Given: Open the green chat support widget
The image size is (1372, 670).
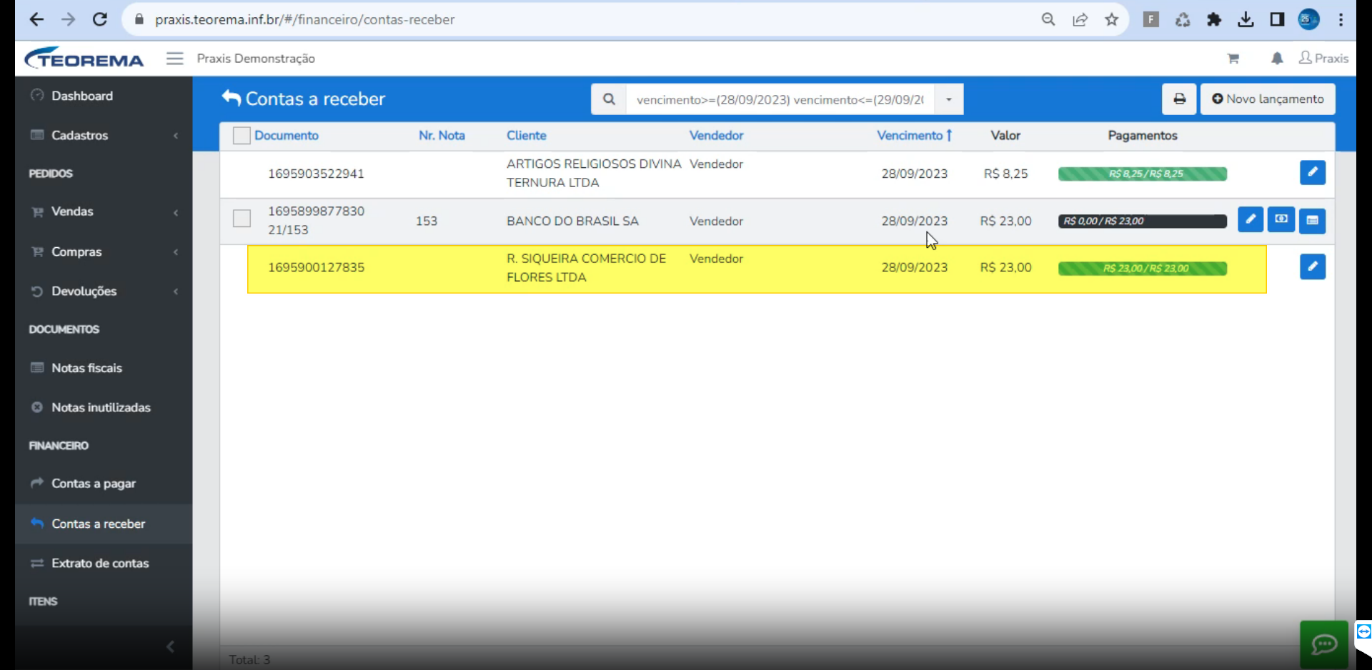Looking at the screenshot, I should (1323, 644).
